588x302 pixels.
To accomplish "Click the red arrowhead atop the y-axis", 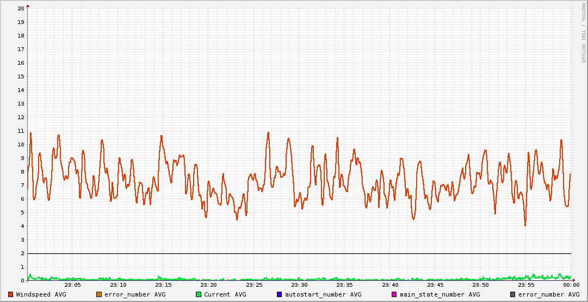I will (x=28, y=5).
